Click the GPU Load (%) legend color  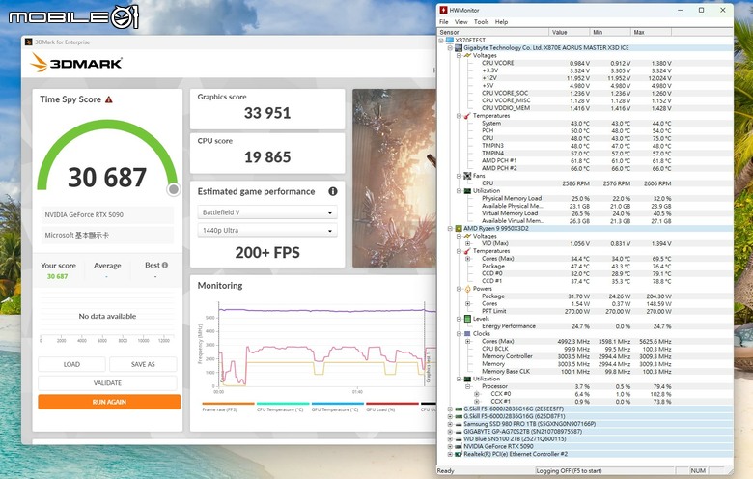pyautogui.click(x=392, y=404)
